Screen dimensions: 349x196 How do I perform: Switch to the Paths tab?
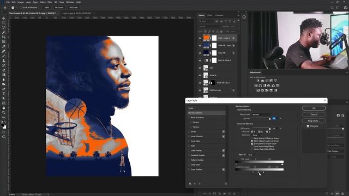209,15
